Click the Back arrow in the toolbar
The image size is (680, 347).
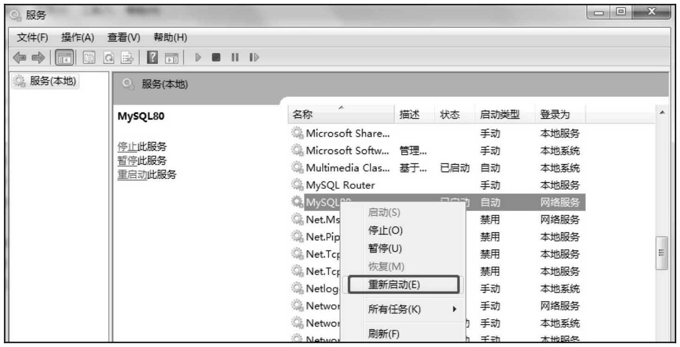tap(19, 58)
